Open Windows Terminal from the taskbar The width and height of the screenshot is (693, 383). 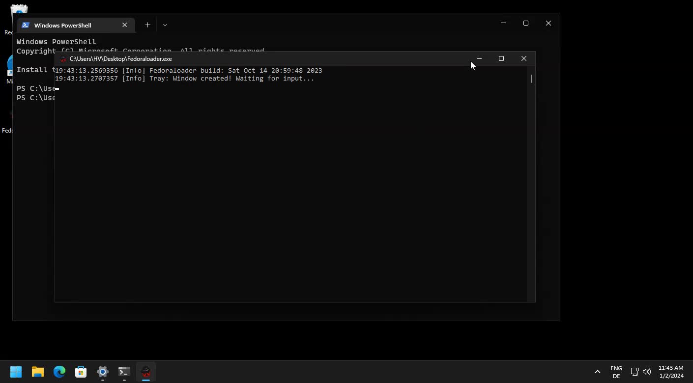(x=124, y=372)
